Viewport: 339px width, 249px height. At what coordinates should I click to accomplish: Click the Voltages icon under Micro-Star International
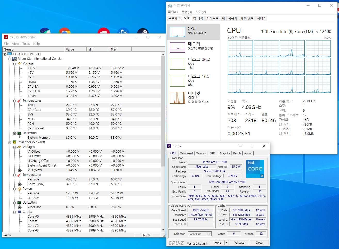point(19,63)
